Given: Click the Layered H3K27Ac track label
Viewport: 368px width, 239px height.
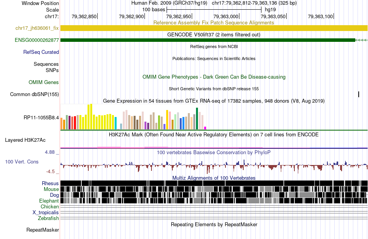Looking at the screenshot, I should (25, 140).
